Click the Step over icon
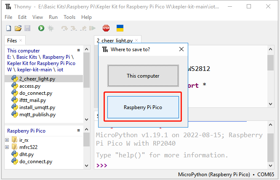The height and width of the screenshot is (180, 280). pyautogui.click(x=64, y=28)
